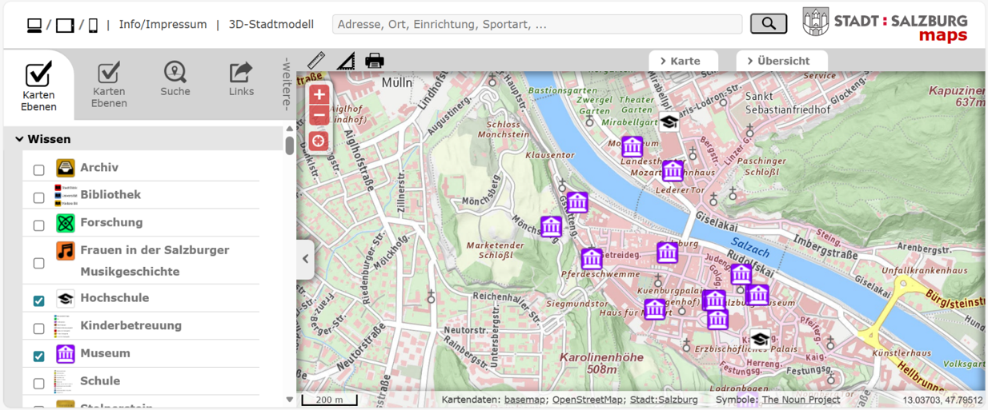Click the purple Museum list icon
This screenshot has width=988, height=410.
(66, 353)
